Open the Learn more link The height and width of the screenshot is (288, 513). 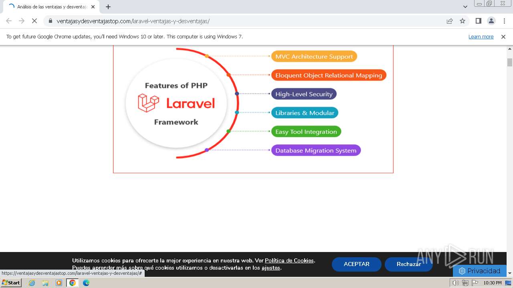click(x=481, y=37)
